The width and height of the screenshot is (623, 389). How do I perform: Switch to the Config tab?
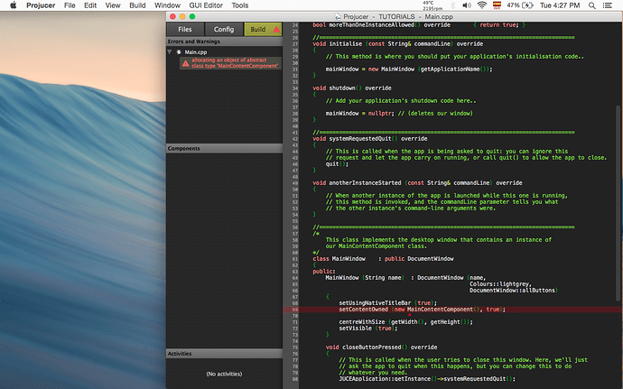(x=224, y=30)
